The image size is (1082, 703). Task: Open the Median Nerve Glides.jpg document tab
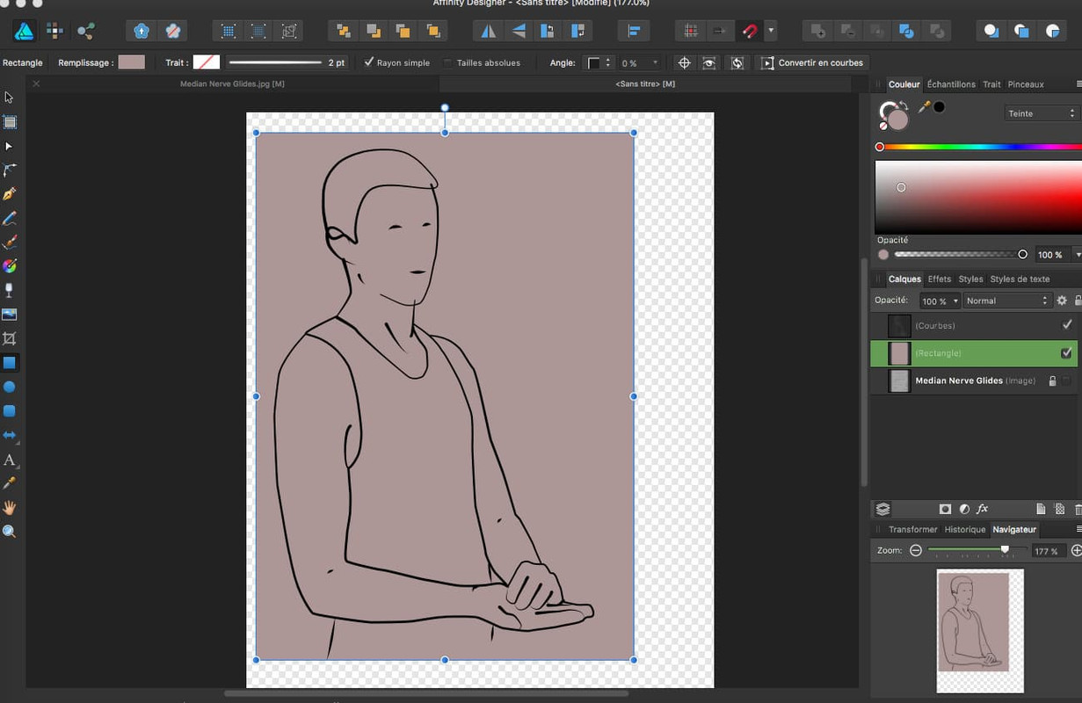pos(232,83)
